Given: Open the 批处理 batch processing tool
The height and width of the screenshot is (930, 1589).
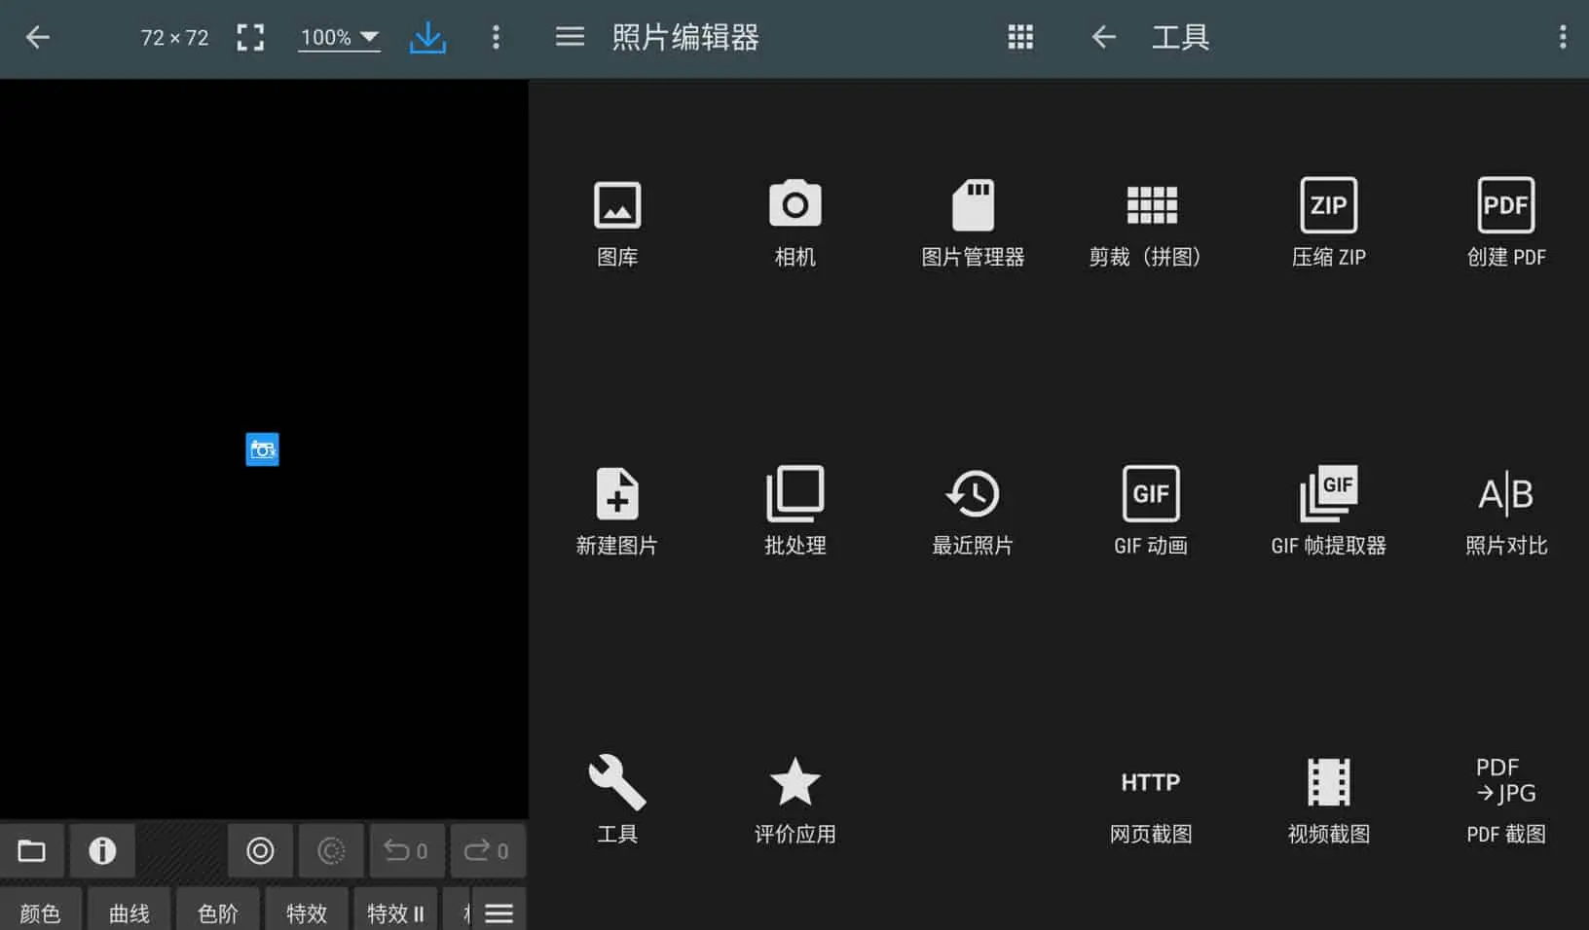Looking at the screenshot, I should (x=794, y=511).
